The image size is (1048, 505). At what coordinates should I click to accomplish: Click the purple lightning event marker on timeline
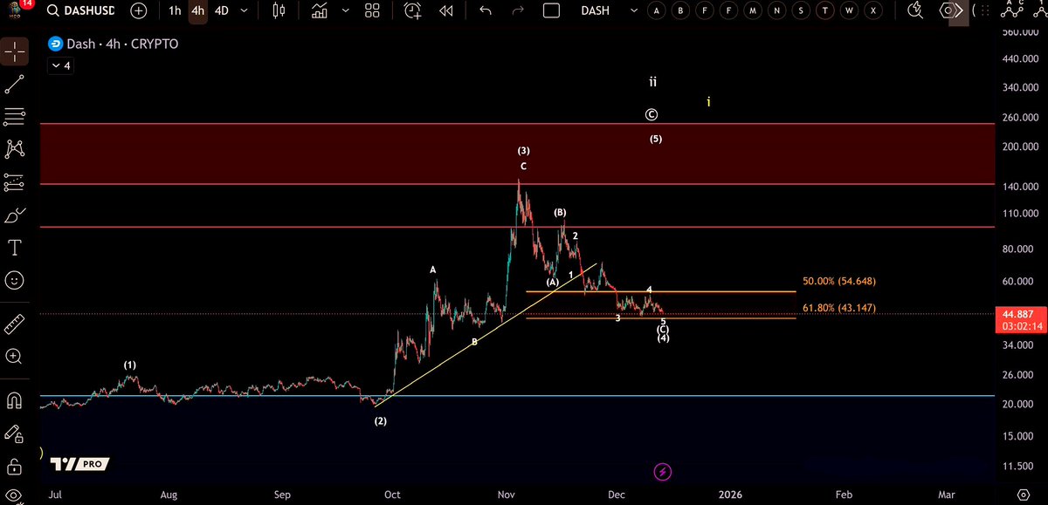point(663,472)
